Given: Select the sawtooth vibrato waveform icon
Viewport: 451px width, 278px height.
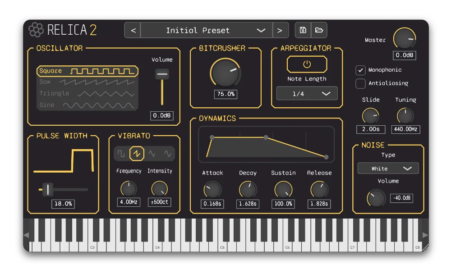Looking at the screenshot, I should point(137,153).
